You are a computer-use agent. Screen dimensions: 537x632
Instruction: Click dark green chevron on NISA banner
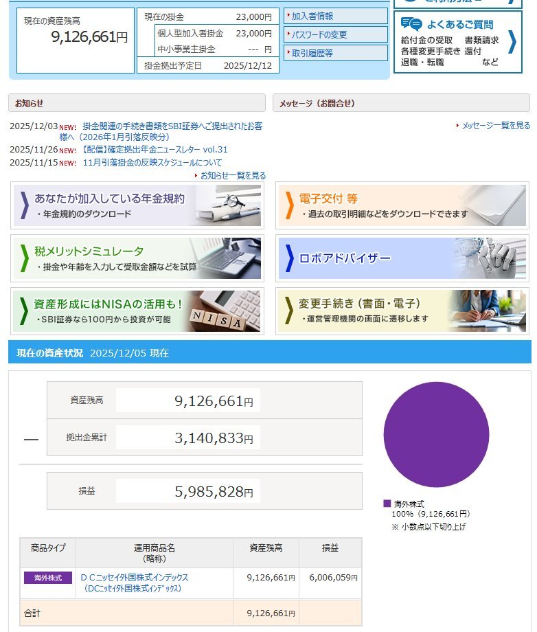click(24, 311)
